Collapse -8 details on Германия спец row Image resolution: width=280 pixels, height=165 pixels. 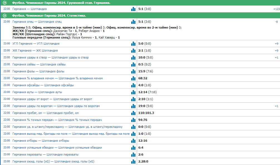point(276,22)
